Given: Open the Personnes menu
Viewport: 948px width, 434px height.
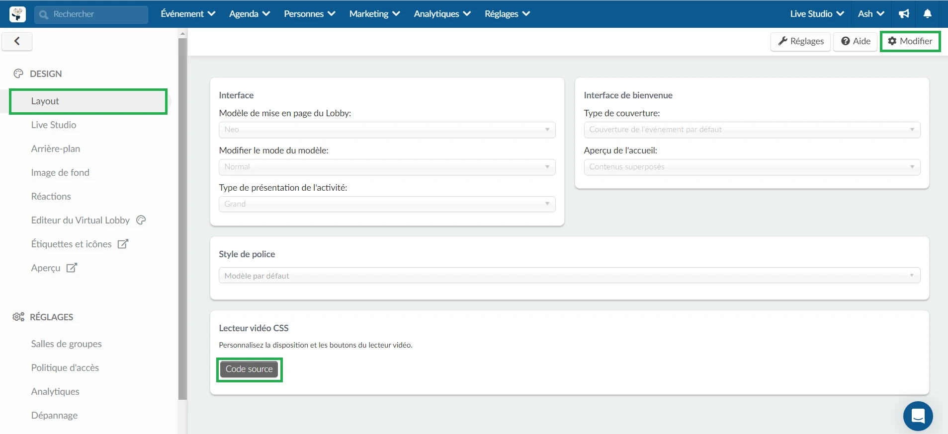Looking at the screenshot, I should tap(310, 14).
